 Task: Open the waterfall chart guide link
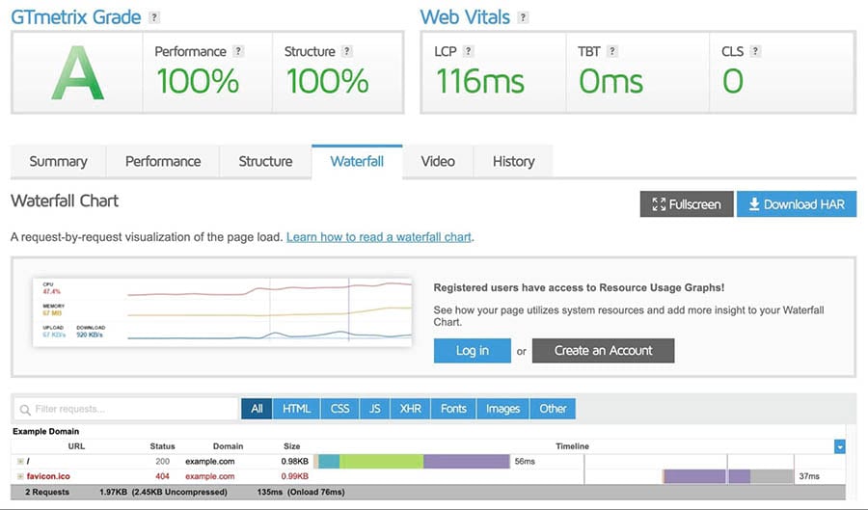(x=379, y=236)
